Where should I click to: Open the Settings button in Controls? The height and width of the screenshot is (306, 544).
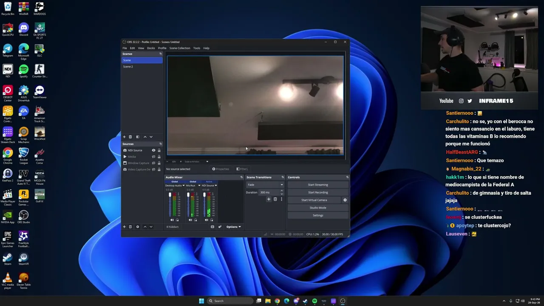point(318,215)
